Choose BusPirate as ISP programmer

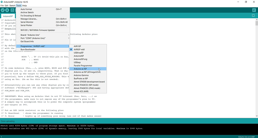point(88,79)
